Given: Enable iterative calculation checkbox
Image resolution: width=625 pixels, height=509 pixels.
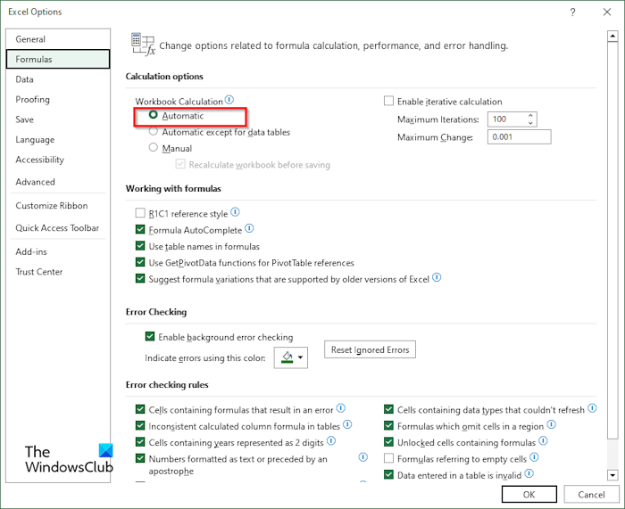Looking at the screenshot, I should pyautogui.click(x=388, y=102).
